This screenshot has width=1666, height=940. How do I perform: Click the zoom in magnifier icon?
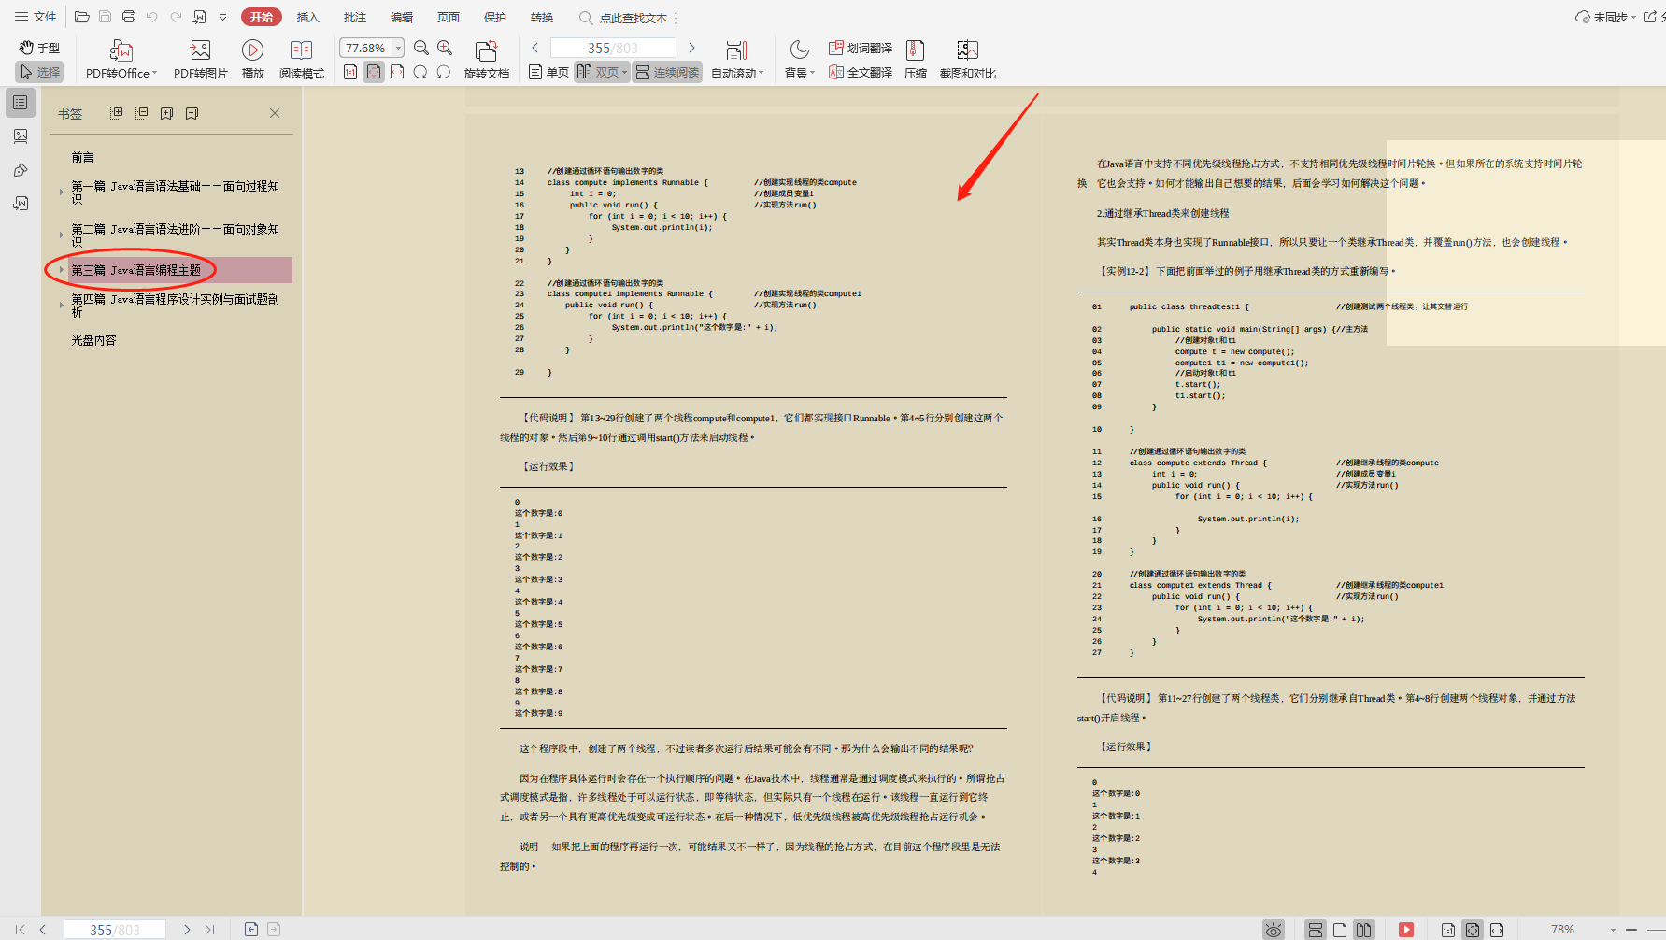(445, 48)
